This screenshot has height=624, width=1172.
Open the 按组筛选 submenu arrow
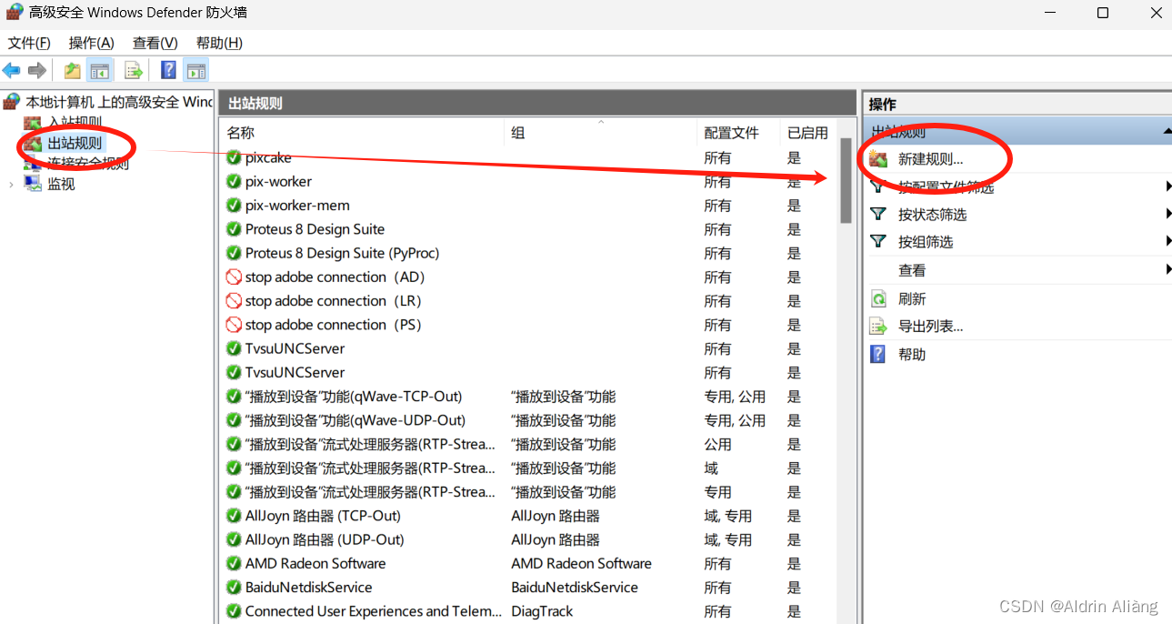point(1167,242)
